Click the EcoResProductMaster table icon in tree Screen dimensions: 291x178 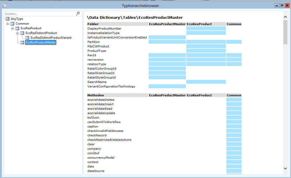pyautogui.click(x=22, y=42)
